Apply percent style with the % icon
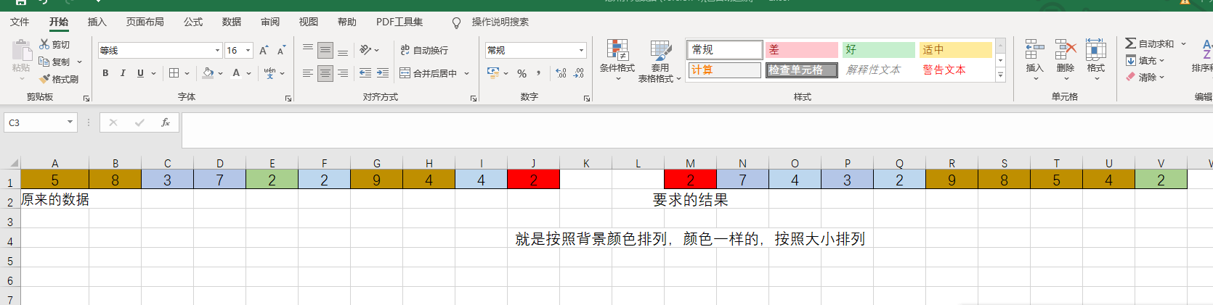1213x305 pixels. (522, 73)
